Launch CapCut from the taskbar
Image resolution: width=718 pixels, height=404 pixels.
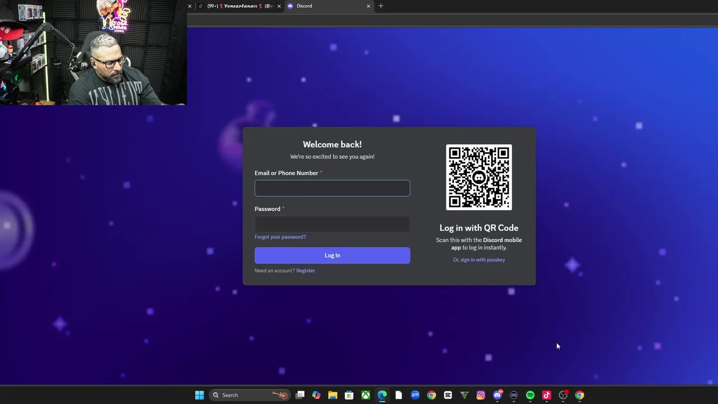(448, 395)
